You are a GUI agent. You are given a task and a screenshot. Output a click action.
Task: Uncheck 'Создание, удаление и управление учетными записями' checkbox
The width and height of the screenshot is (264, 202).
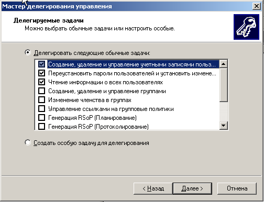(x=41, y=64)
